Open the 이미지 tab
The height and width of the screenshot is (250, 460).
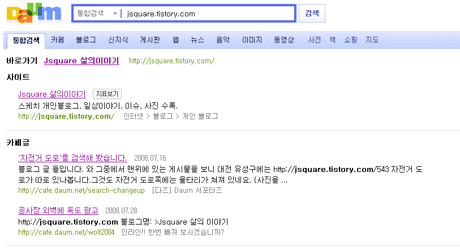(252, 40)
